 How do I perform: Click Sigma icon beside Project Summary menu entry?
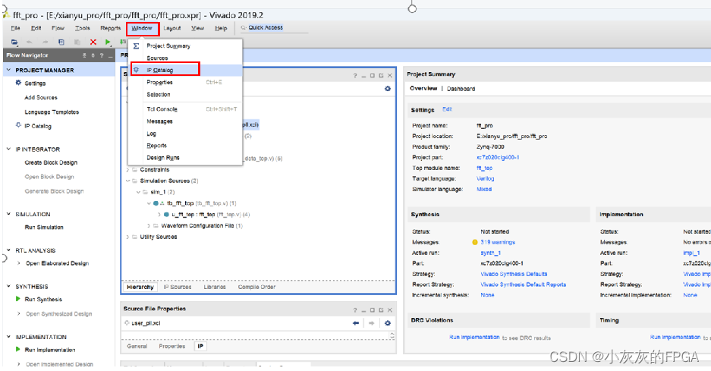tap(136, 46)
